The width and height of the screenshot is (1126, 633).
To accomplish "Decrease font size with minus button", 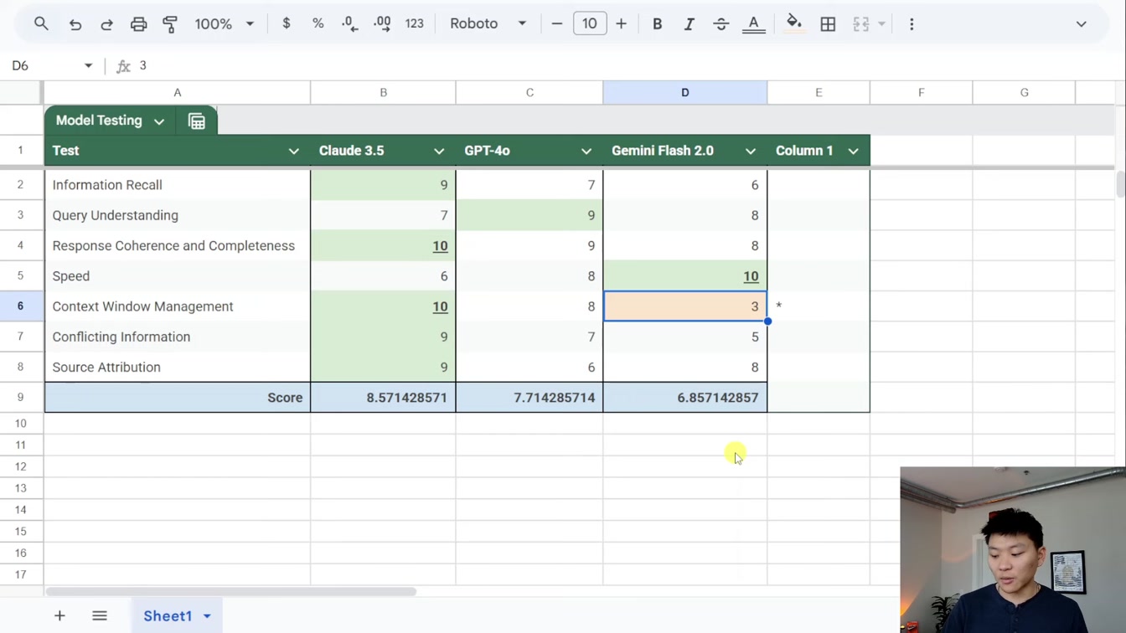I will [556, 24].
